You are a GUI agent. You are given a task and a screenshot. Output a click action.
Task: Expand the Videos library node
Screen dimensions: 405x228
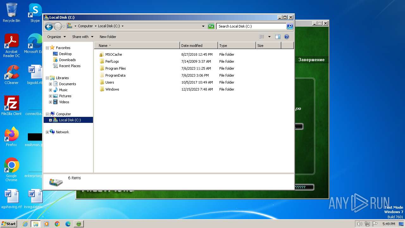coord(50,102)
